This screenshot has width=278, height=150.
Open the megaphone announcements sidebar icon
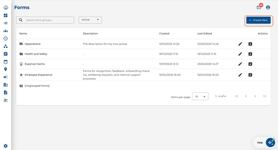coord(5,77)
